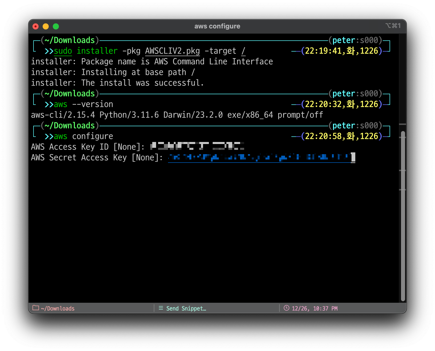Click the yellow minimize window button
The image size is (435, 351).
pyautogui.click(x=46, y=26)
